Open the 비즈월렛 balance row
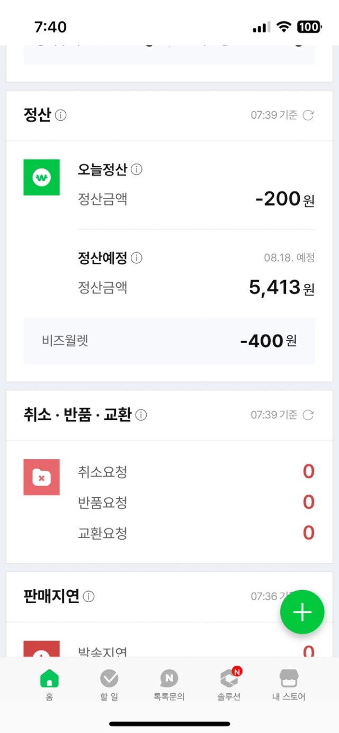339x733 pixels. [169, 341]
